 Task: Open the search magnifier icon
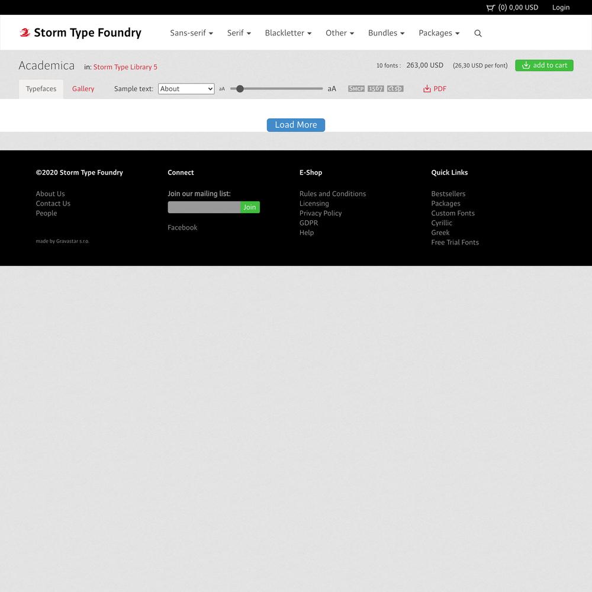tap(478, 33)
